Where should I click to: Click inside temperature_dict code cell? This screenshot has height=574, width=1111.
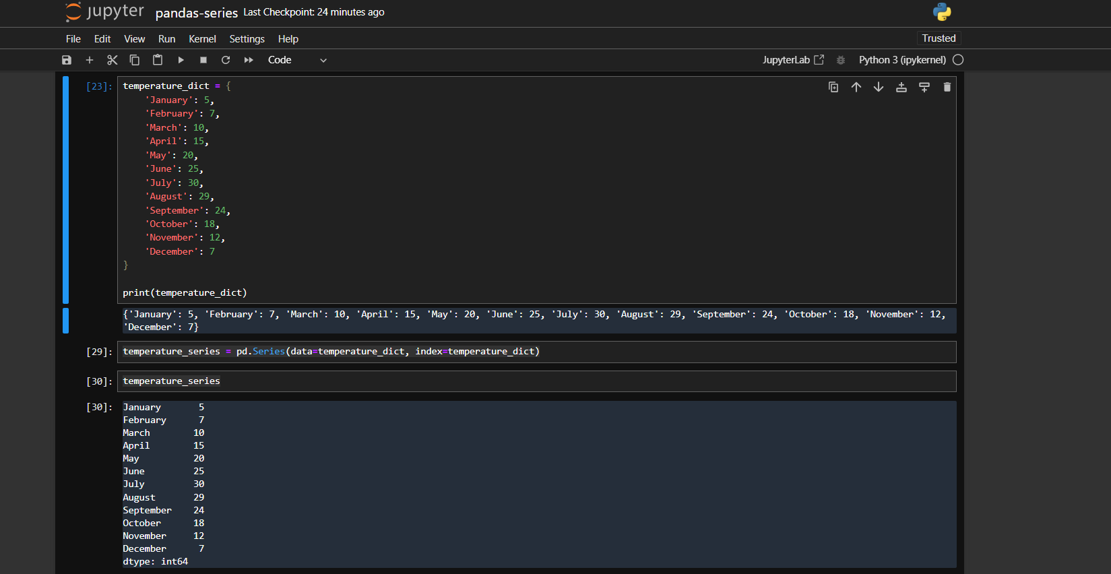[x=537, y=190]
